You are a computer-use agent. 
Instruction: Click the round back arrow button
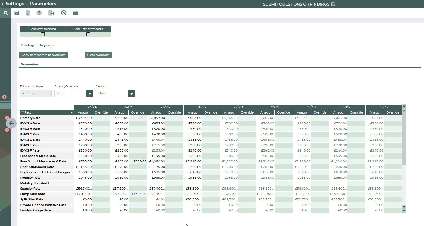coord(11,123)
